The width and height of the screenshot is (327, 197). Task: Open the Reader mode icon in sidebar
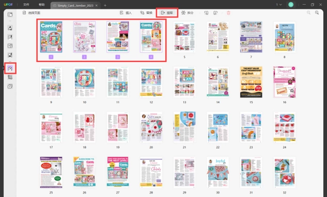tap(10, 14)
